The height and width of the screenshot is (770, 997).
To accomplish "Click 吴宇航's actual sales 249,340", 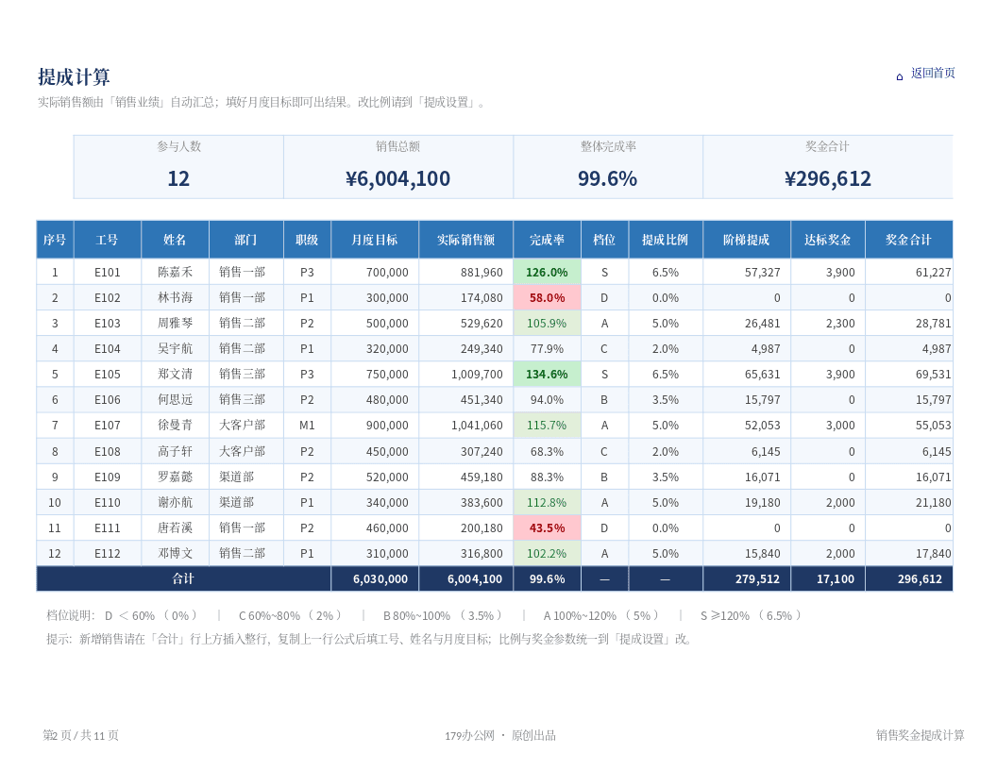I will 482,349.
